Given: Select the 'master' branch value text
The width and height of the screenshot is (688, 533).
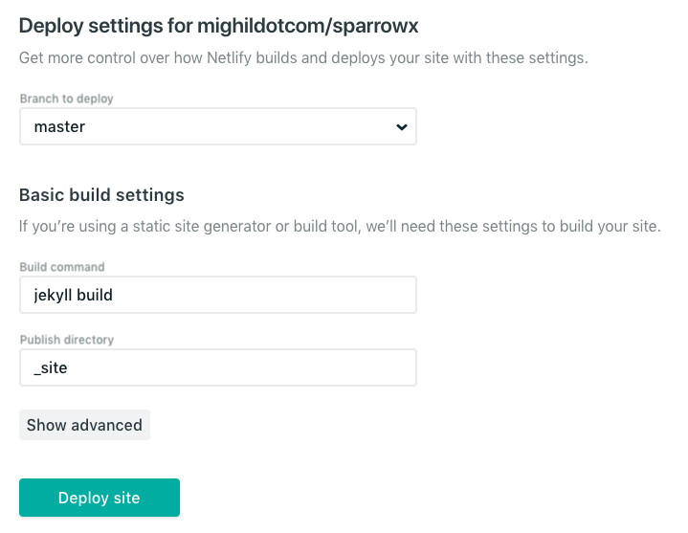Looking at the screenshot, I should (59, 126).
